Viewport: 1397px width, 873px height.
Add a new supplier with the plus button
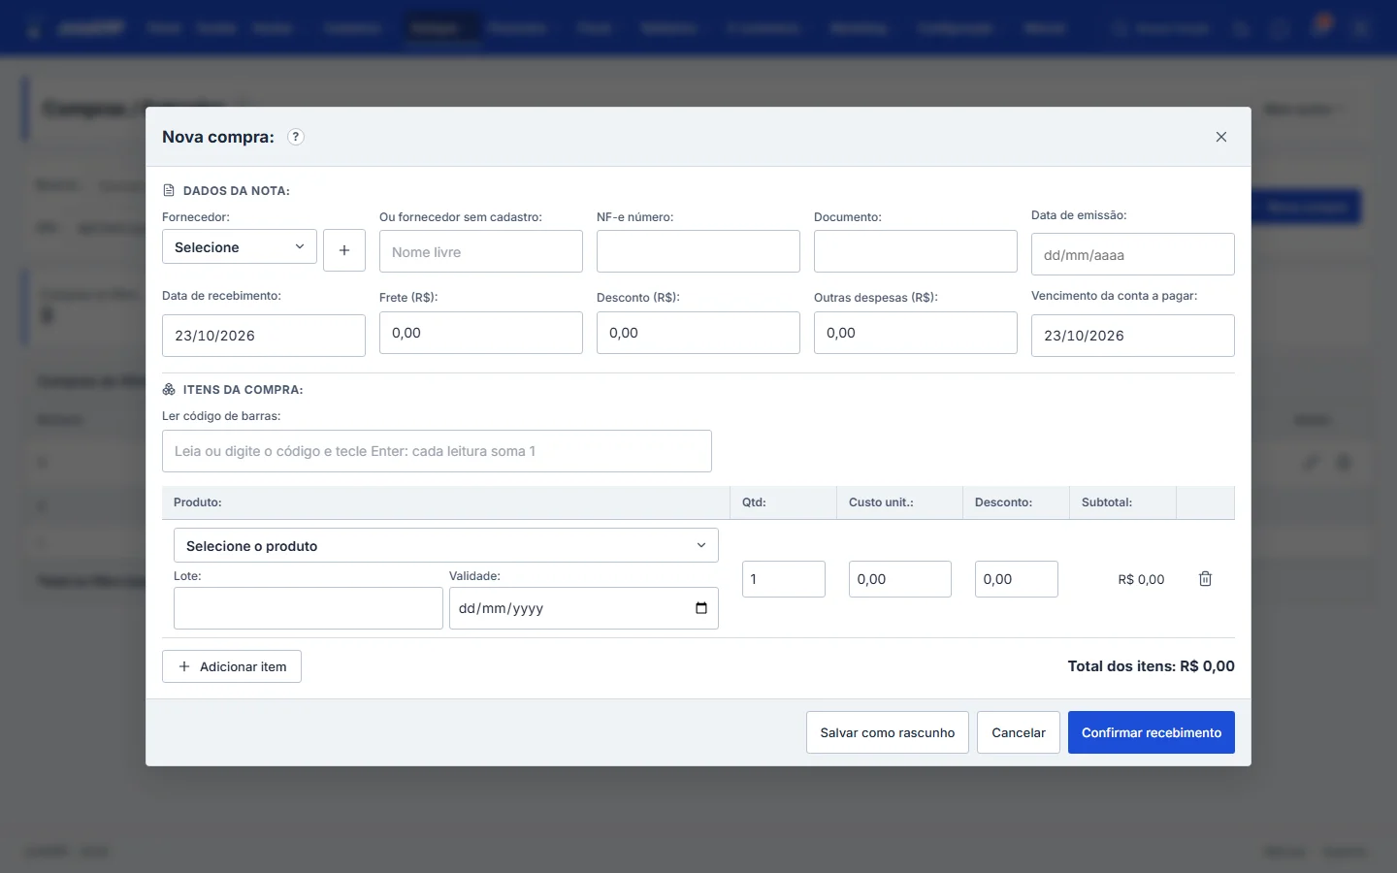pos(344,250)
